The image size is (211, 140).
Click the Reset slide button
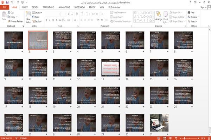pos(36,17)
